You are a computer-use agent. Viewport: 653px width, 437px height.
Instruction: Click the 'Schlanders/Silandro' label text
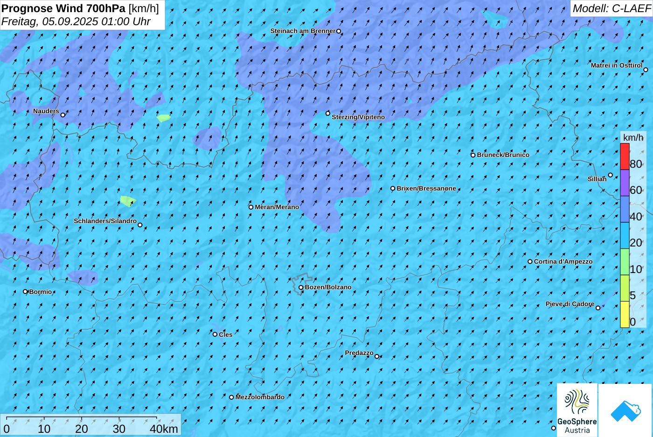[x=105, y=221]
